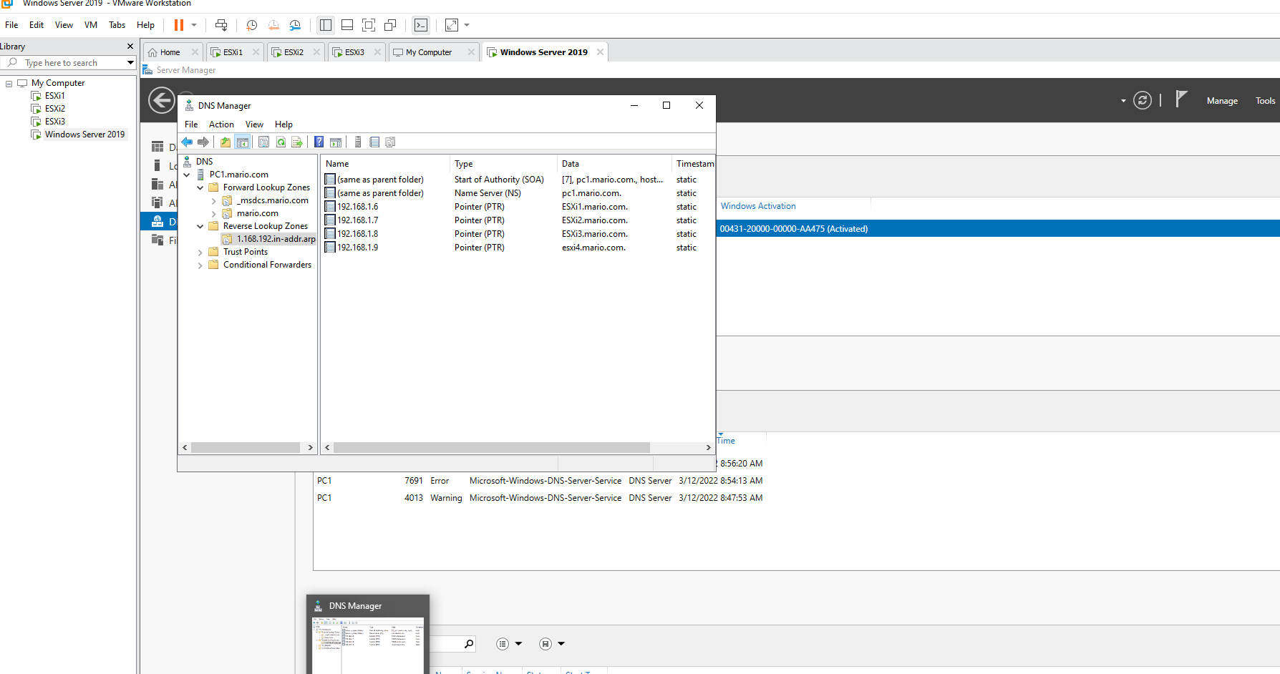Open the Server Manager Manage menu
The height and width of the screenshot is (674, 1280).
[x=1222, y=101]
